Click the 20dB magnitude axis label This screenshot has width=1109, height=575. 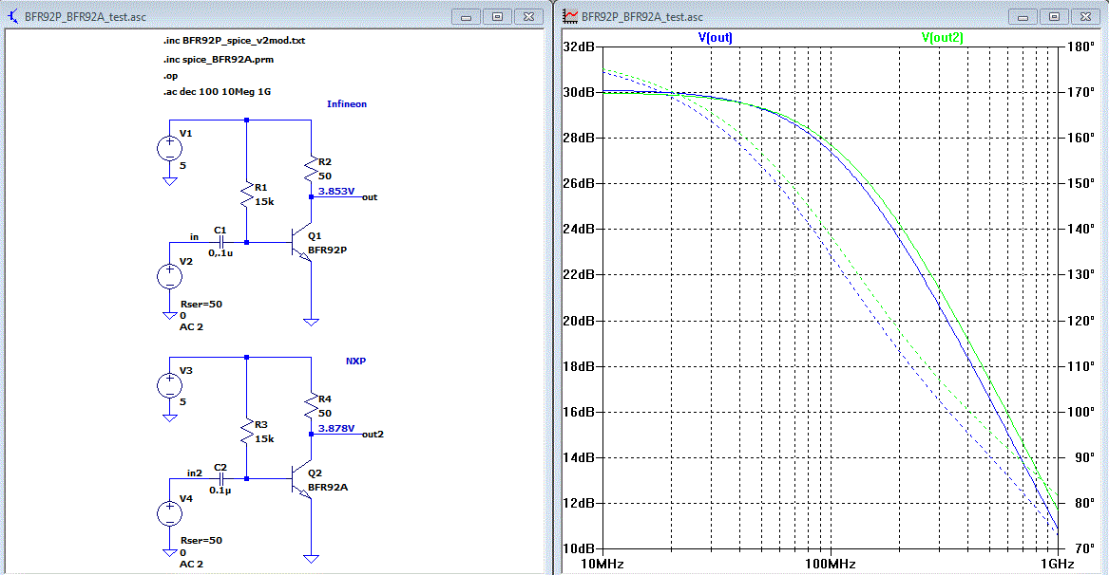tap(580, 321)
